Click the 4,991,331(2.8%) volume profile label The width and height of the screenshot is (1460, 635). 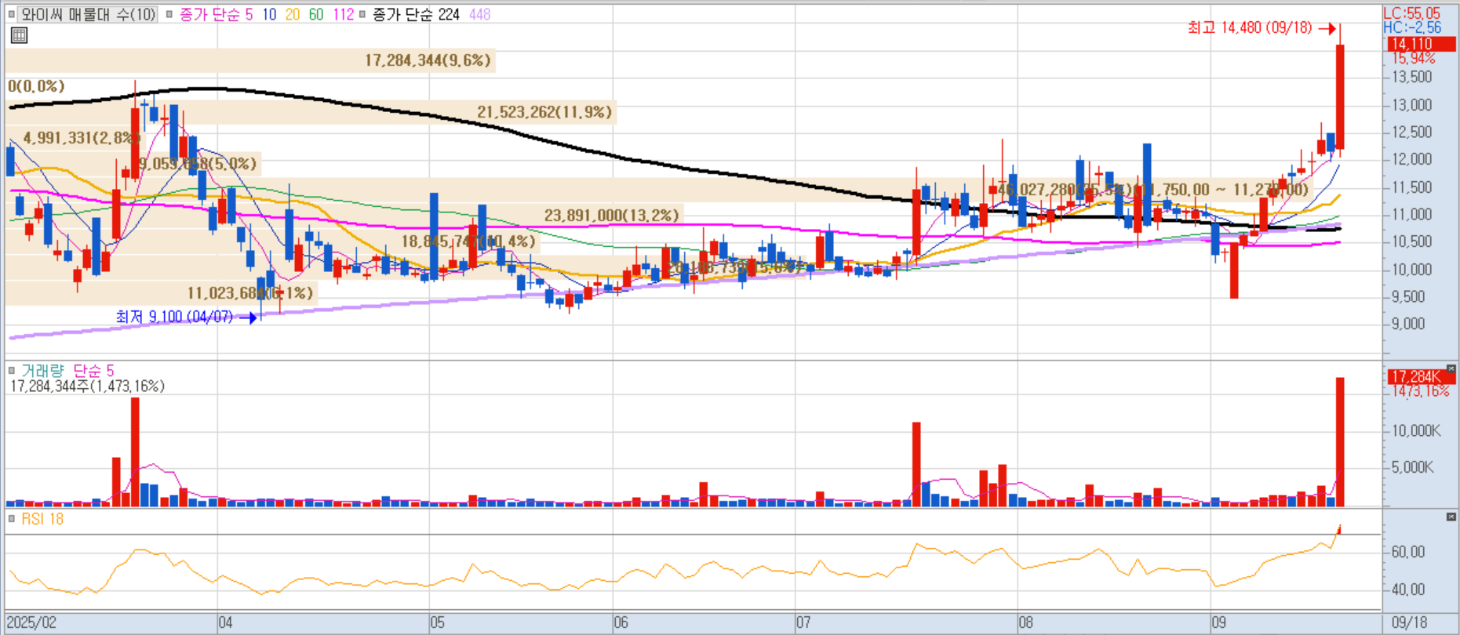(x=82, y=138)
